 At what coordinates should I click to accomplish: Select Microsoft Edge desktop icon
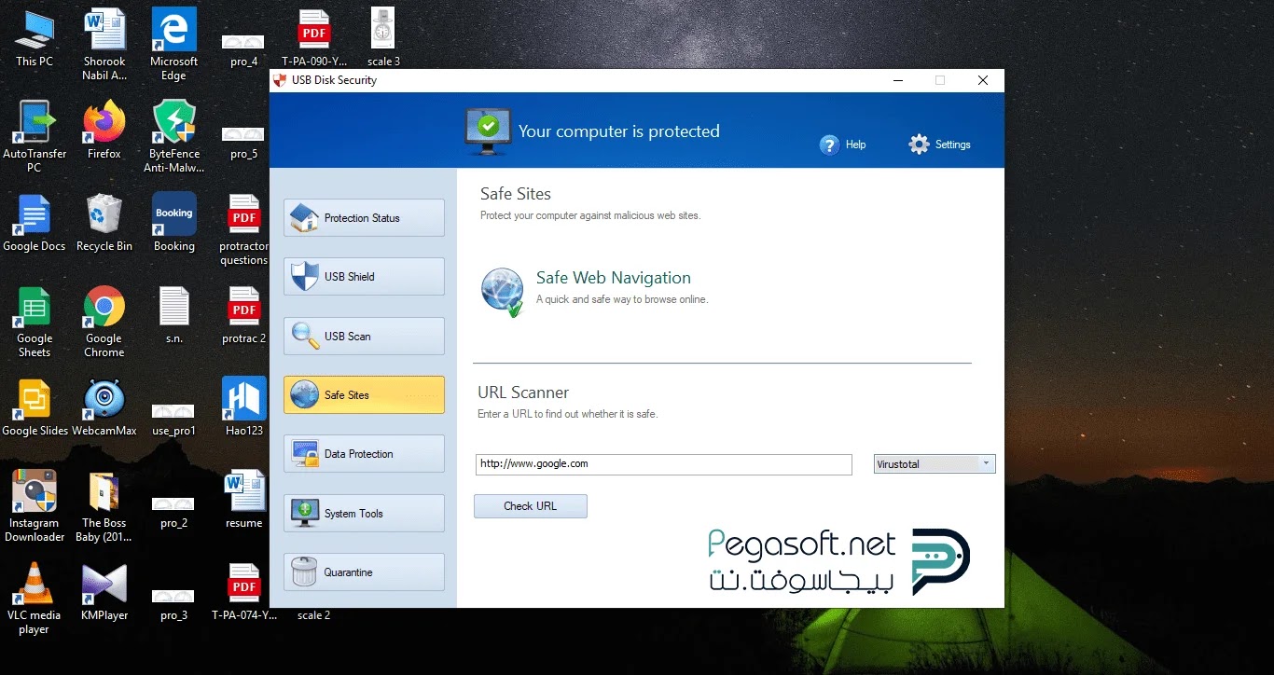(174, 46)
